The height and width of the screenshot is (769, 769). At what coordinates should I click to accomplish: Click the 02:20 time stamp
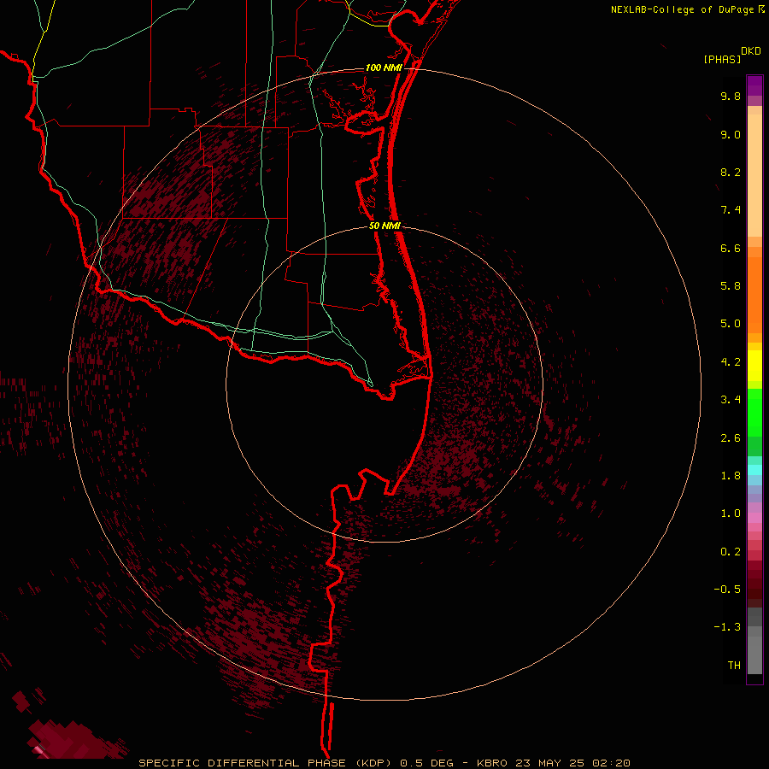611,763
